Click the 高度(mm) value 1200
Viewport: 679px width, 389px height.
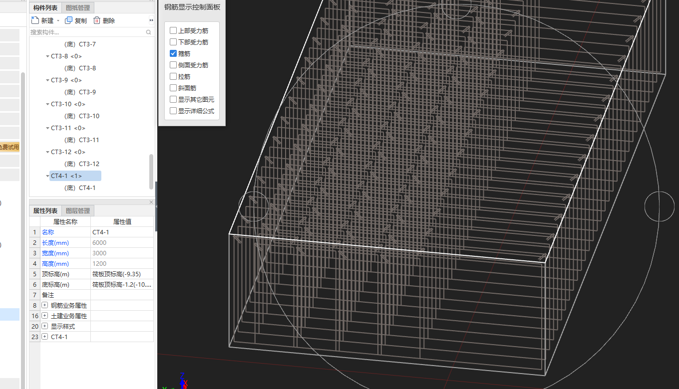coord(122,264)
